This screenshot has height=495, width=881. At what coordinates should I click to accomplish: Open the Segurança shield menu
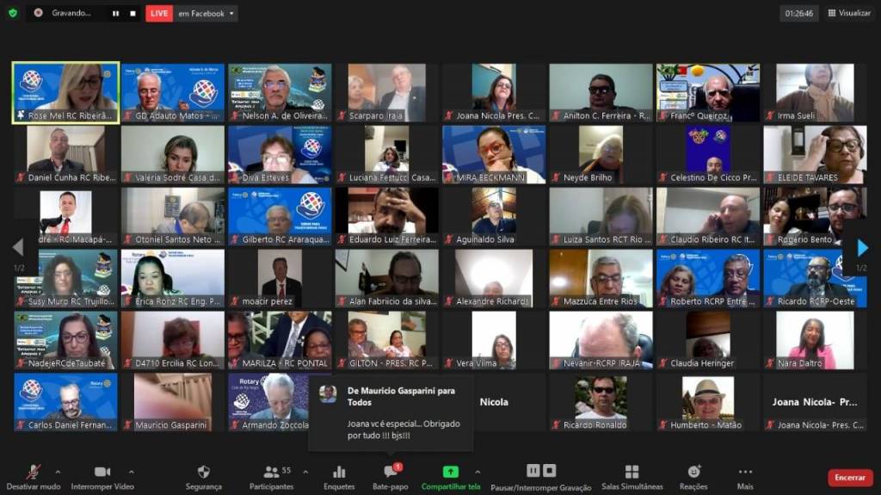pyautogui.click(x=203, y=475)
